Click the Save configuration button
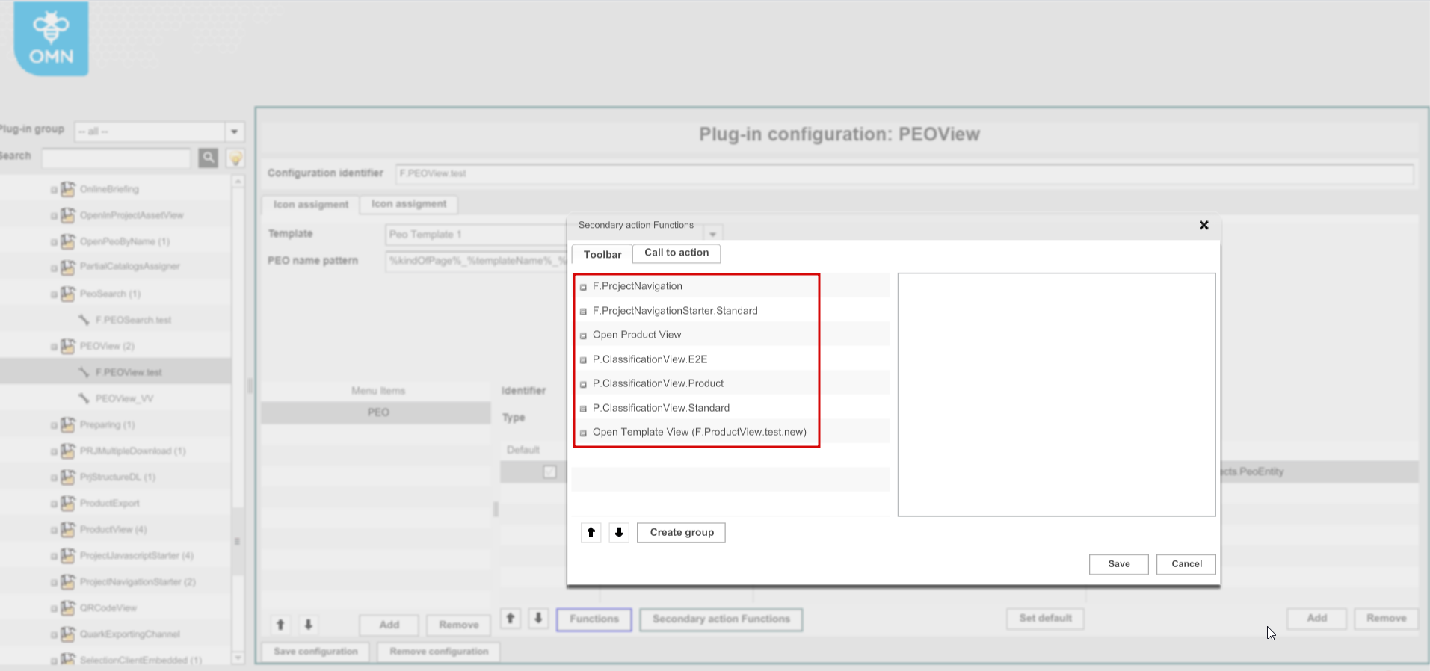 click(x=315, y=652)
